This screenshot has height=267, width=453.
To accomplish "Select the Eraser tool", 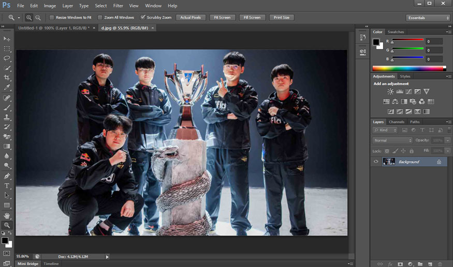I will pos(7,137).
